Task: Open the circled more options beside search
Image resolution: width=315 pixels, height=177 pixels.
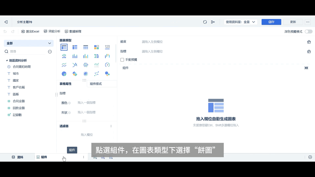Action: pyautogui.click(x=50, y=52)
